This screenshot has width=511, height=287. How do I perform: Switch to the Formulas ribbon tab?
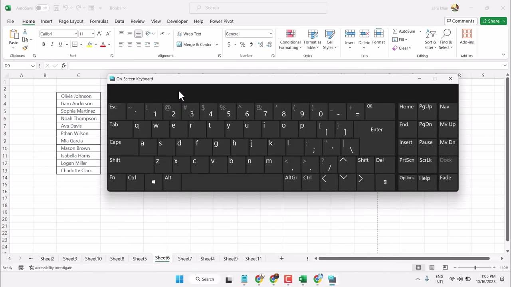click(x=99, y=21)
